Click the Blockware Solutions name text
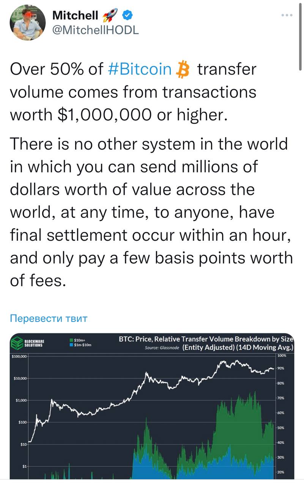 pos(35,343)
